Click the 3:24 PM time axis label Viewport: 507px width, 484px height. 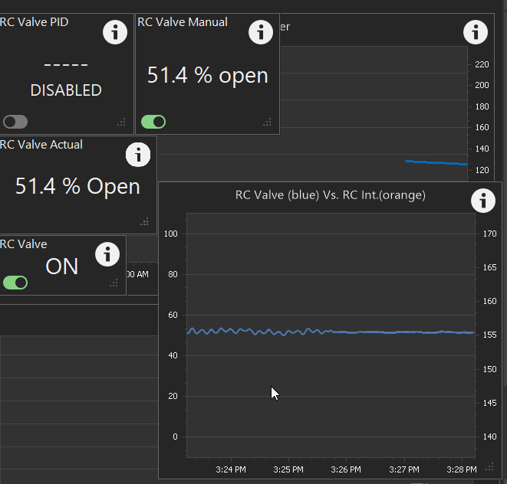(x=231, y=469)
